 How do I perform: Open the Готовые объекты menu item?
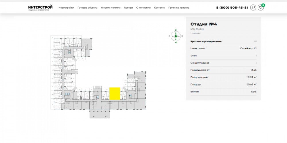(87, 8)
